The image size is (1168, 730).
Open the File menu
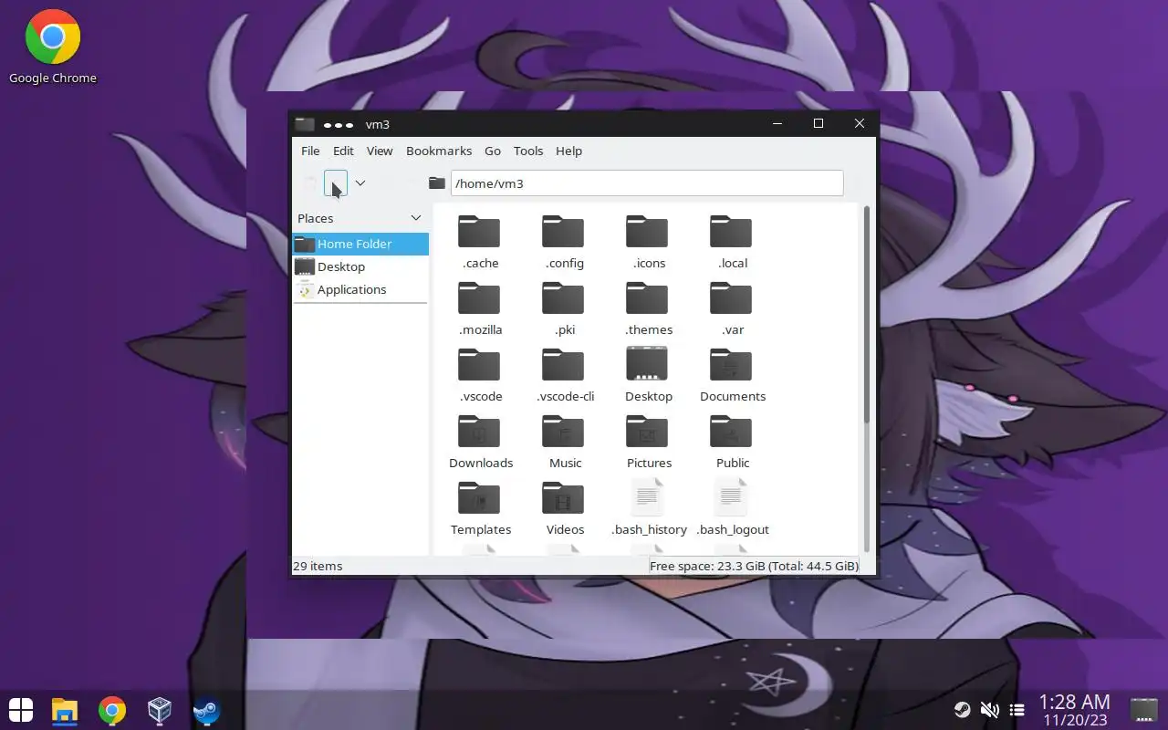click(310, 151)
